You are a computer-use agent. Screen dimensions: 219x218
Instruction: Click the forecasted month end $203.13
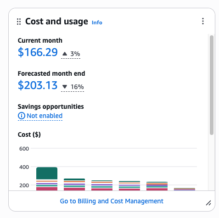point(38,85)
